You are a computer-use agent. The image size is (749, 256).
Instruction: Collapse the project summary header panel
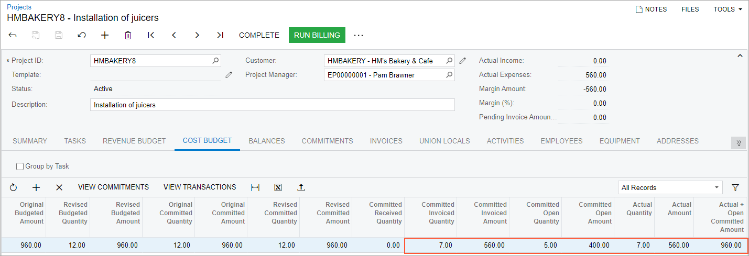(x=740, y=56)
